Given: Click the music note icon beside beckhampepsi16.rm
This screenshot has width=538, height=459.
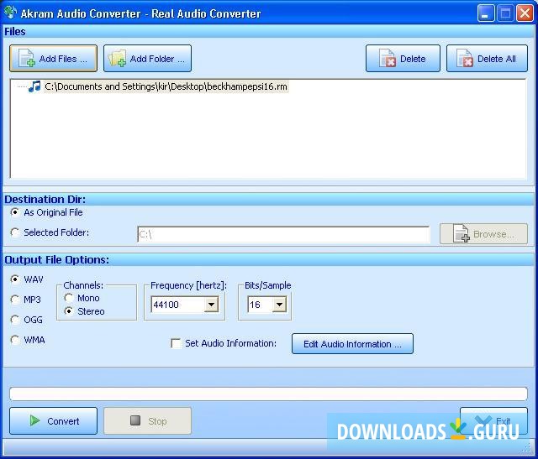Looking at the screenshot, I should pyautogui.click(x=34, y=86).
